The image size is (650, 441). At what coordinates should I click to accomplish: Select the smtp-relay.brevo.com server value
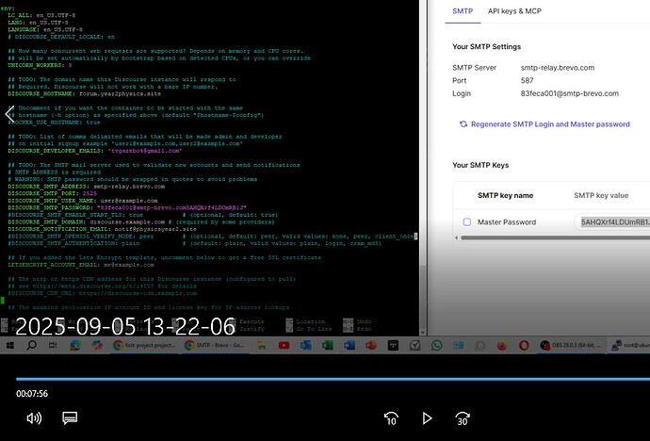click(x=557, y=68)
